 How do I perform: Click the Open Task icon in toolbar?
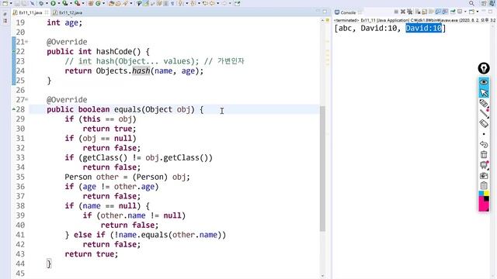[118, 3]
